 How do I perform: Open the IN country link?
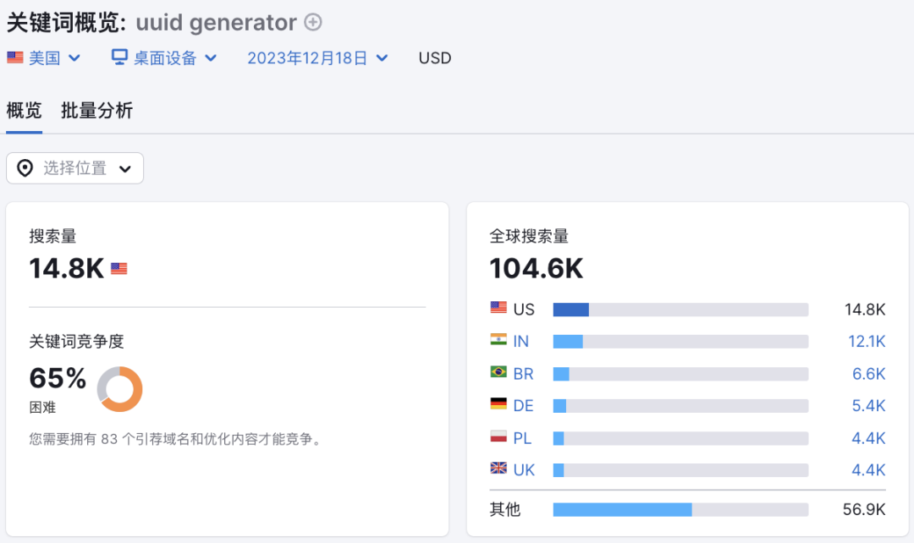tap(520, 342)
